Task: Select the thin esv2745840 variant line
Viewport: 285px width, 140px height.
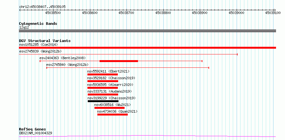Action: (128, 68)
